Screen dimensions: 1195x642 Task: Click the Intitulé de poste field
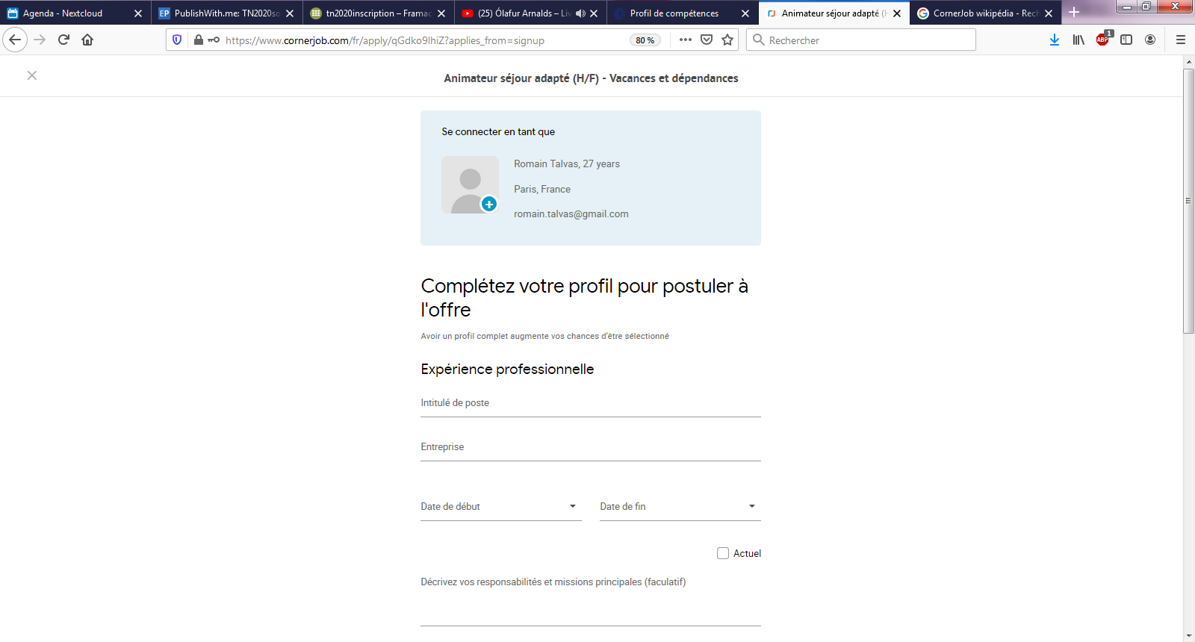(590, 404)
